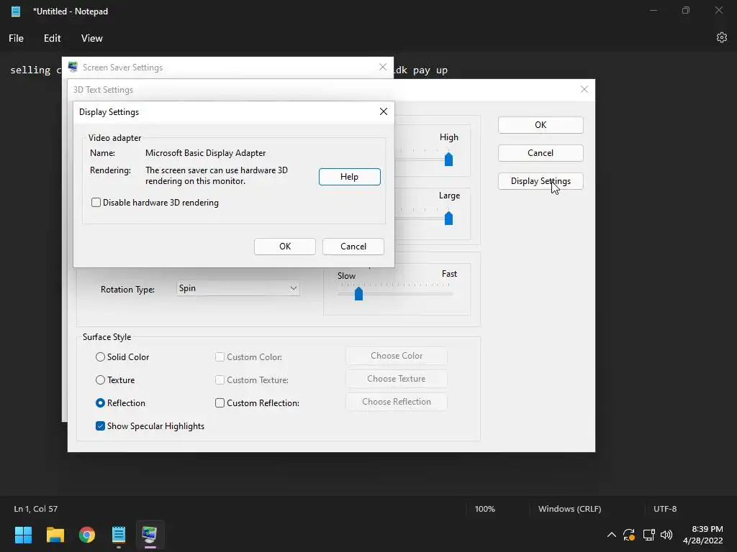Select Screen Saver Settings taskbar icon
This screenshot has width=737, height=552.
[150, 534]
